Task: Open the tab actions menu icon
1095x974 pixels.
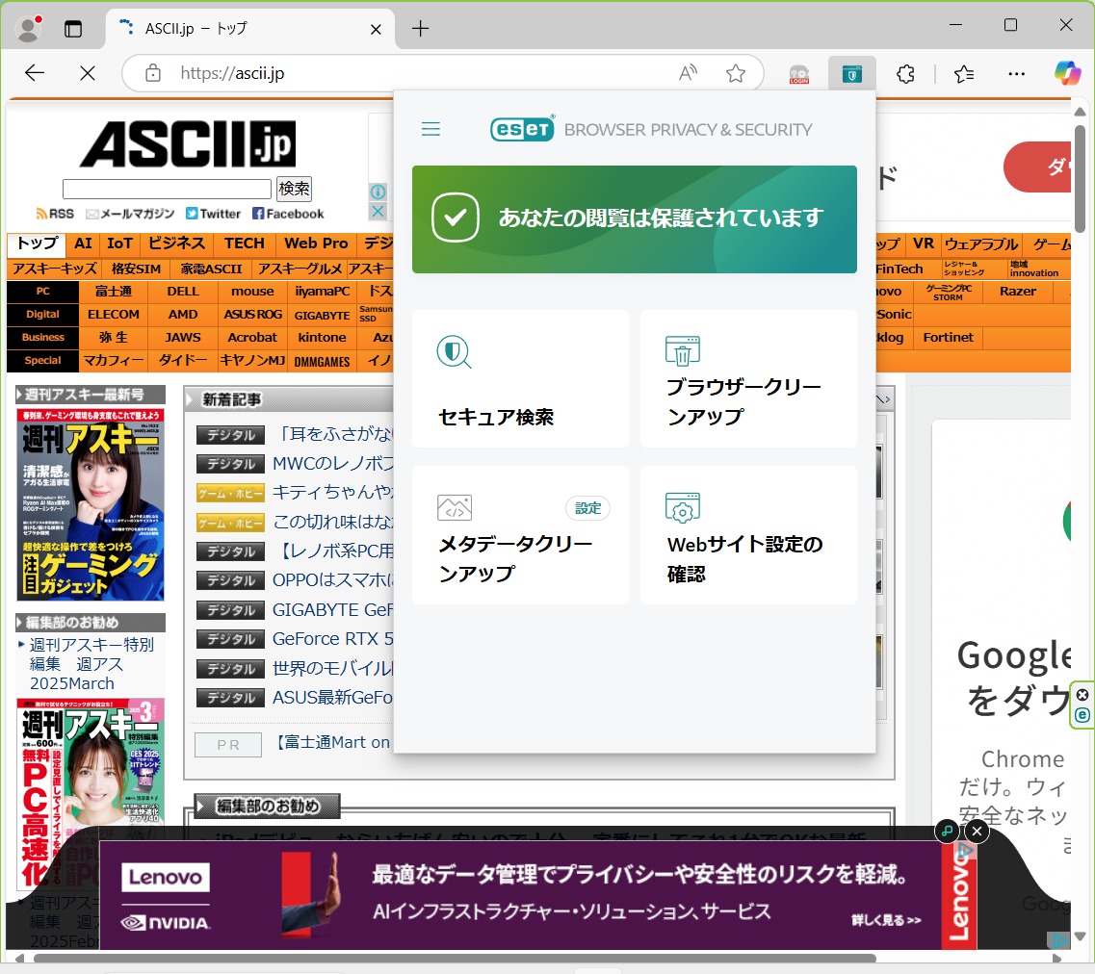Action: pos(73,28)
